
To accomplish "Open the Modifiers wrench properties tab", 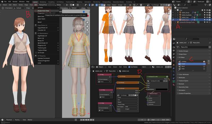I will coord(174,68).
